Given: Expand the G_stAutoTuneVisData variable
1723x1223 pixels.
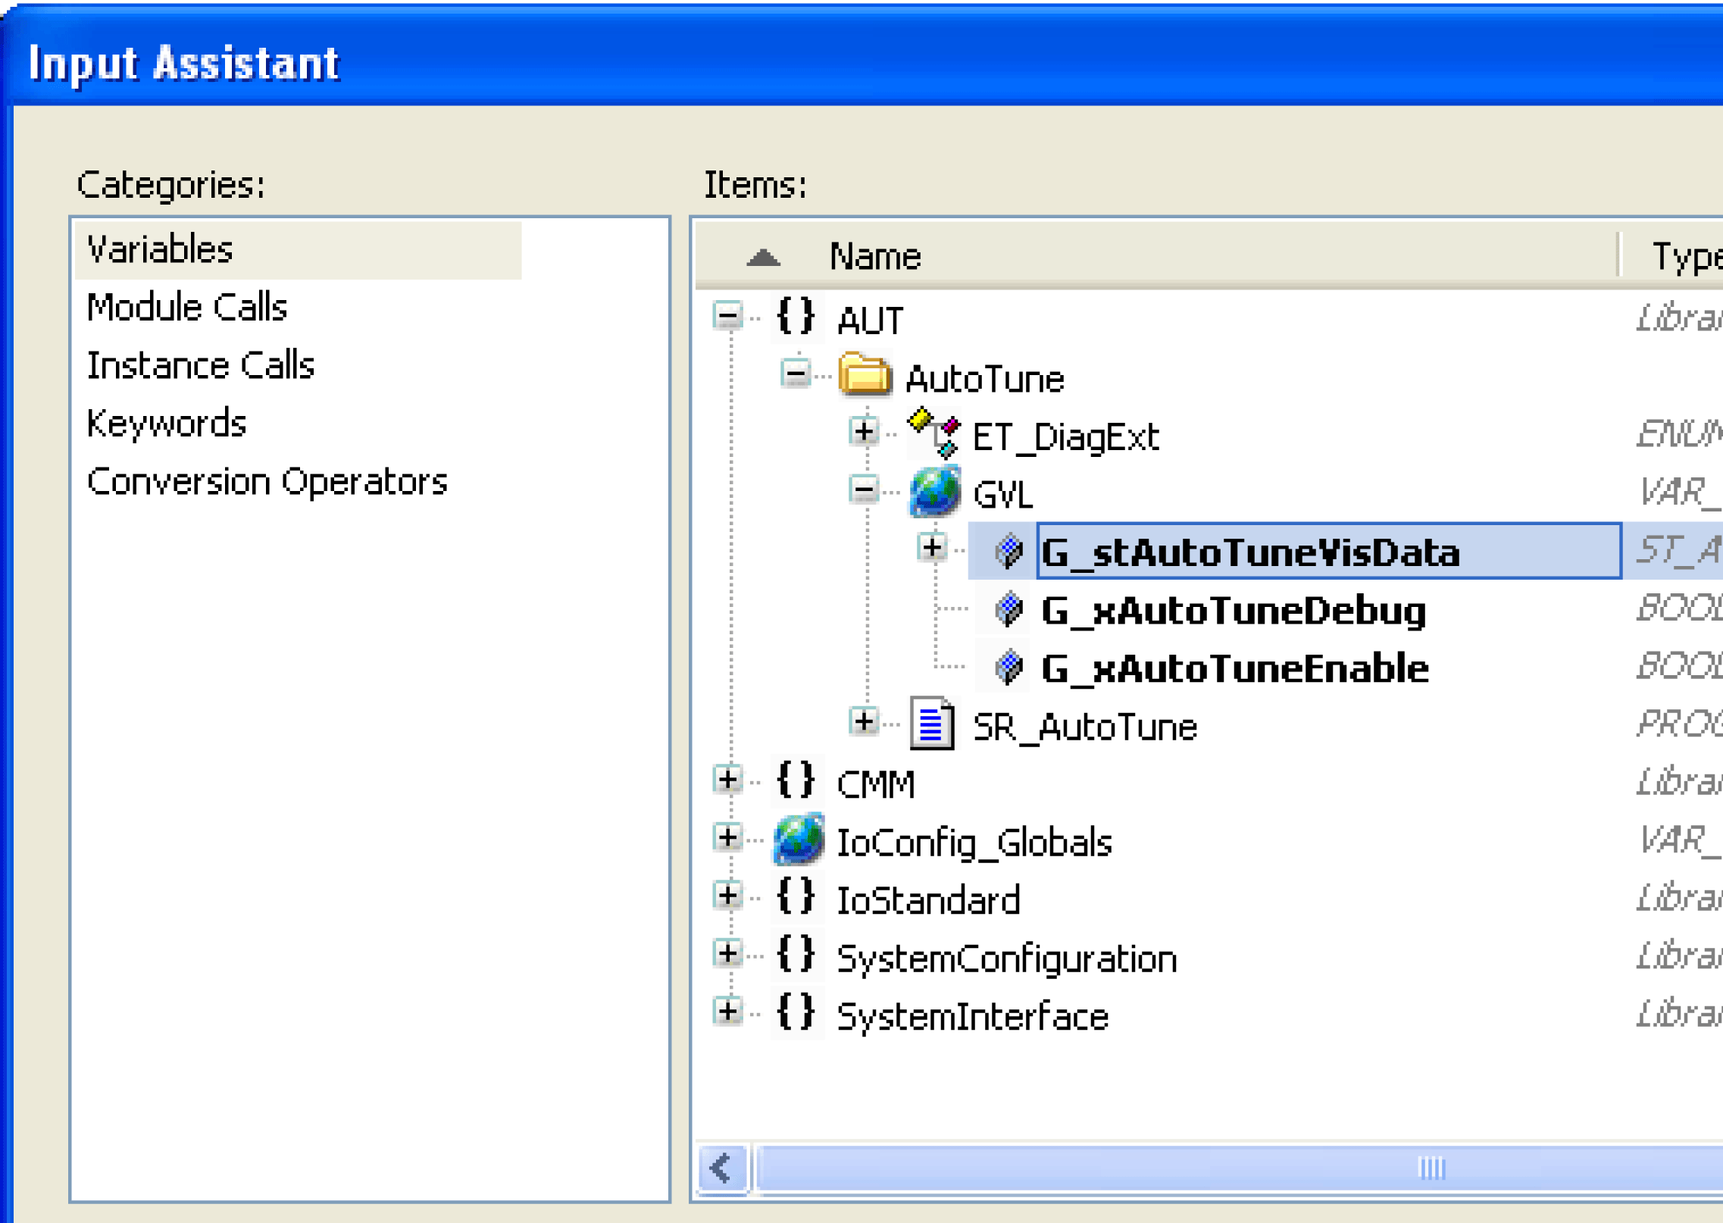Looking at the screenshot, I should click(x=932, y=547).
